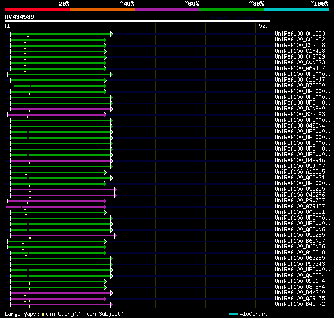Viewport: 334px width, 318px height.
Task: Open hit UniRef100_C5GD58
Action: coord(300,46)
